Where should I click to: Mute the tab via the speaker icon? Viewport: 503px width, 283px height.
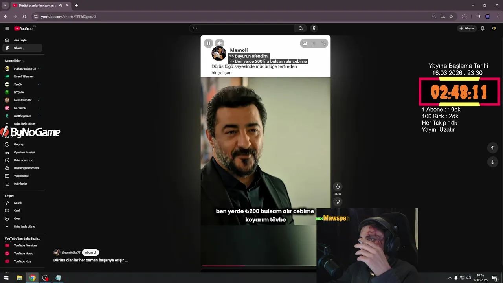61,6
